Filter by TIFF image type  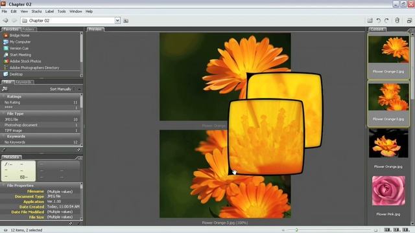(40, 131)
